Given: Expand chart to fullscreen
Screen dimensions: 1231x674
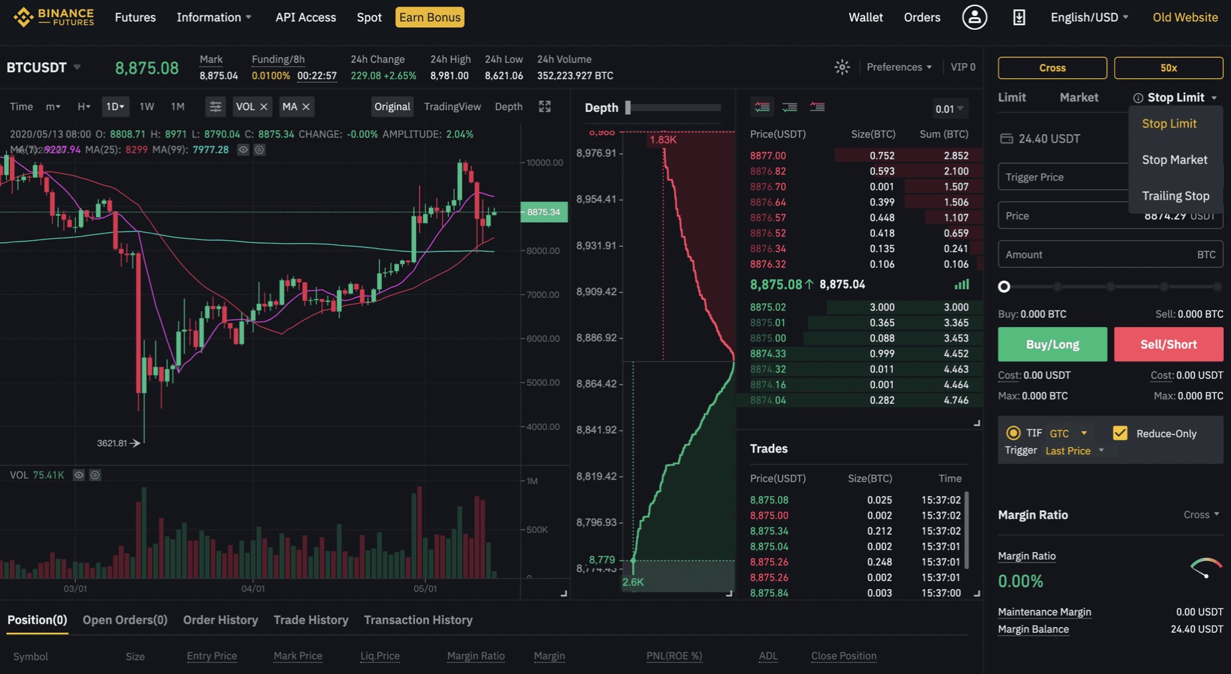Looking at the screenshot, I should click(x=544, y=106).
